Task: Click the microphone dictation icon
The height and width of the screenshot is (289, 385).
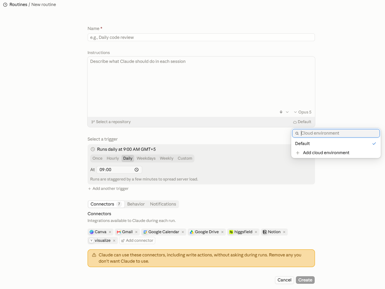Action: pyautogui.click(x=281, y=112)
